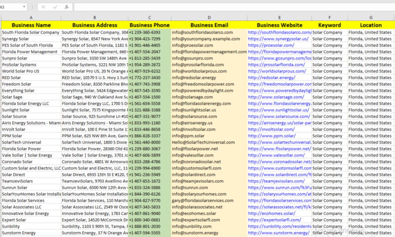The image size is (395, 237).
Task: Open the https://proesolar.com/ link
Action: pos(271,45)
